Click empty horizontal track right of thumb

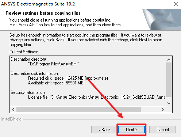pos(150,109)
